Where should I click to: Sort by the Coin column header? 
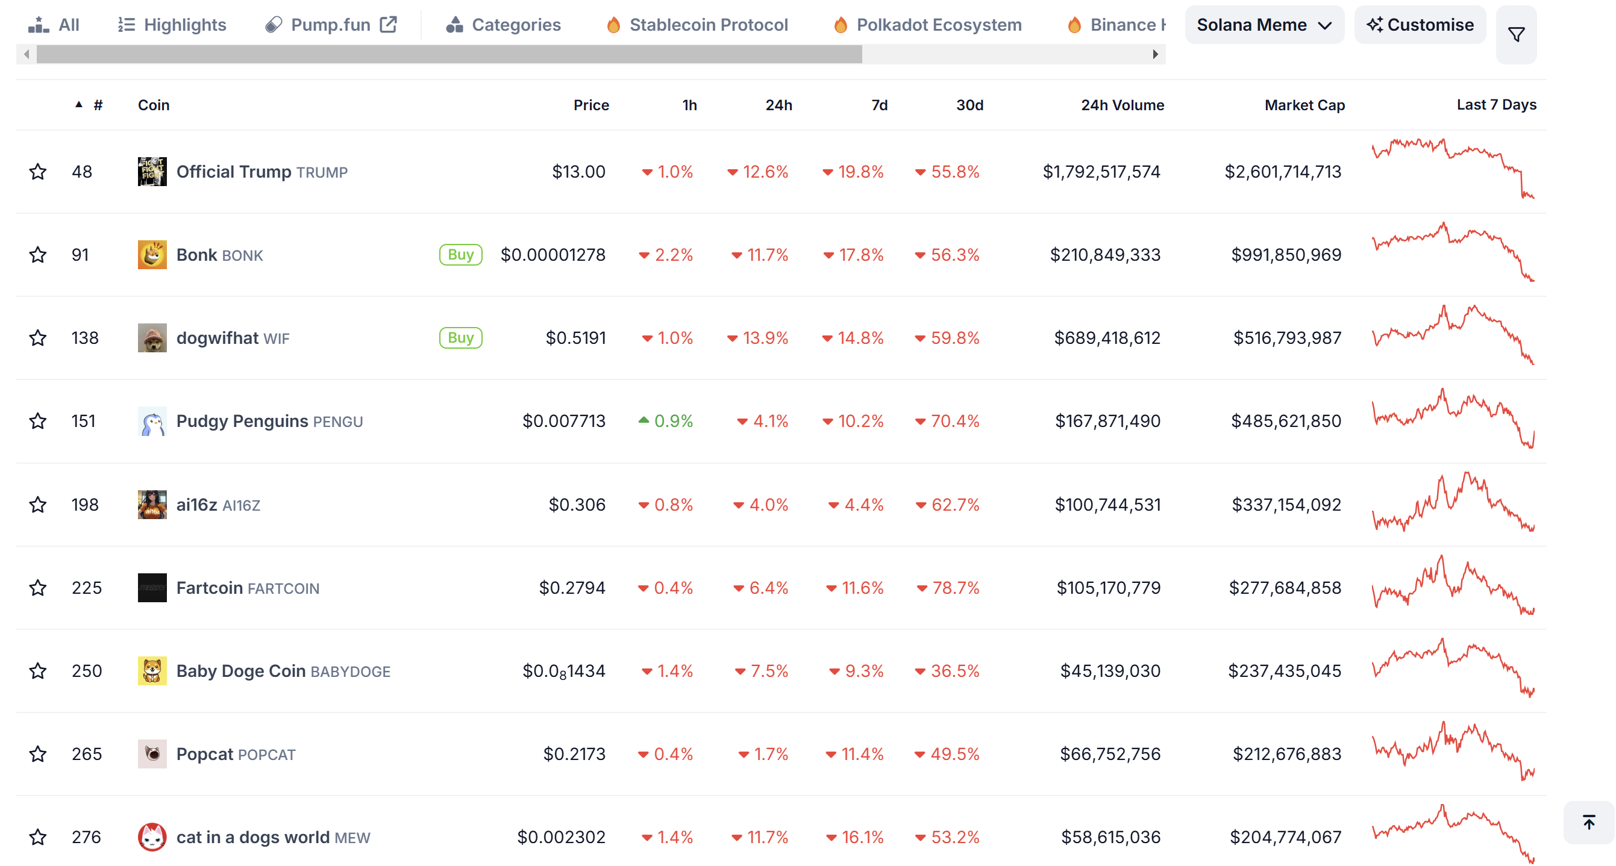click(x=154, y=105)
